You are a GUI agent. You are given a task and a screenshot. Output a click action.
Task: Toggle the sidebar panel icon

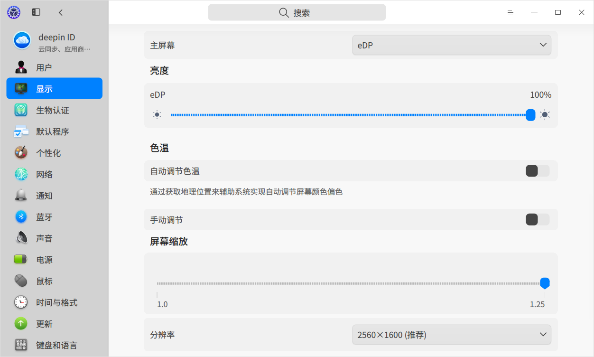tap(36, 12)
